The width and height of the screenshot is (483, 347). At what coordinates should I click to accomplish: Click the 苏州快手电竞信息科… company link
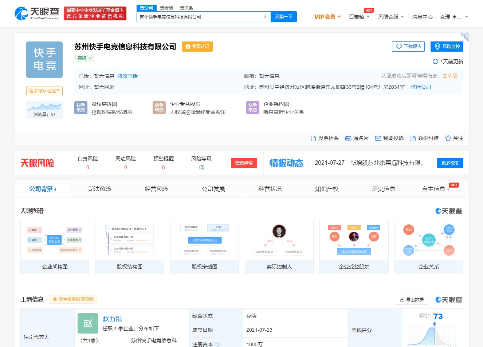(x=156, y=340)
